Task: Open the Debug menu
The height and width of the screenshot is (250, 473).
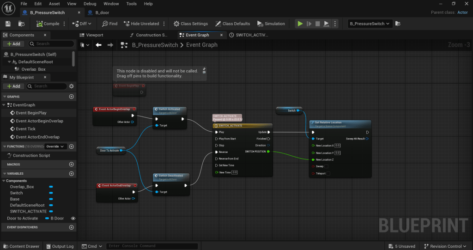Action: tap(90, 4)
